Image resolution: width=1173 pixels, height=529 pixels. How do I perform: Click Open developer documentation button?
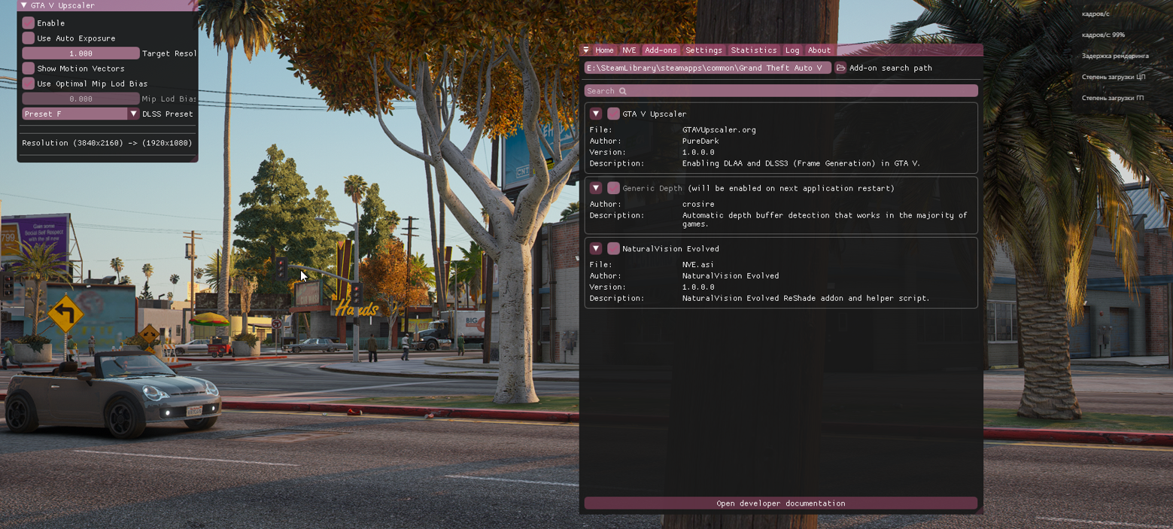tap(781, 503)
